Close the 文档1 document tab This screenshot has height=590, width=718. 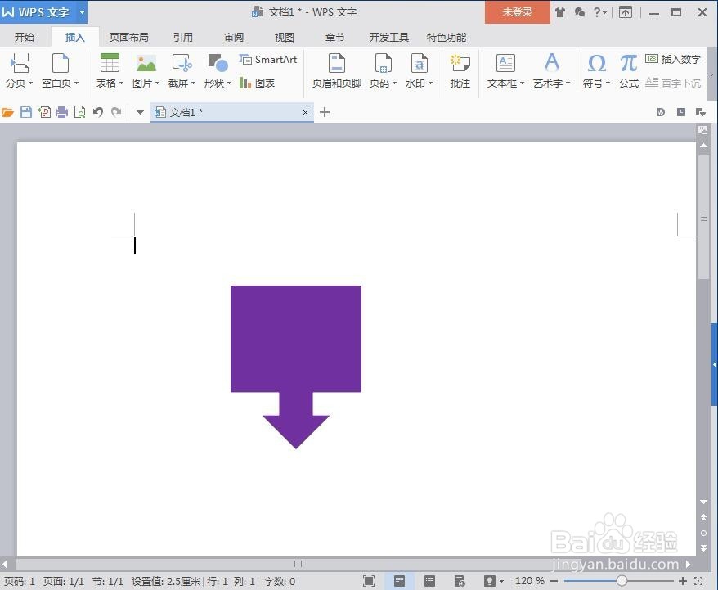[x=305, y=112]
